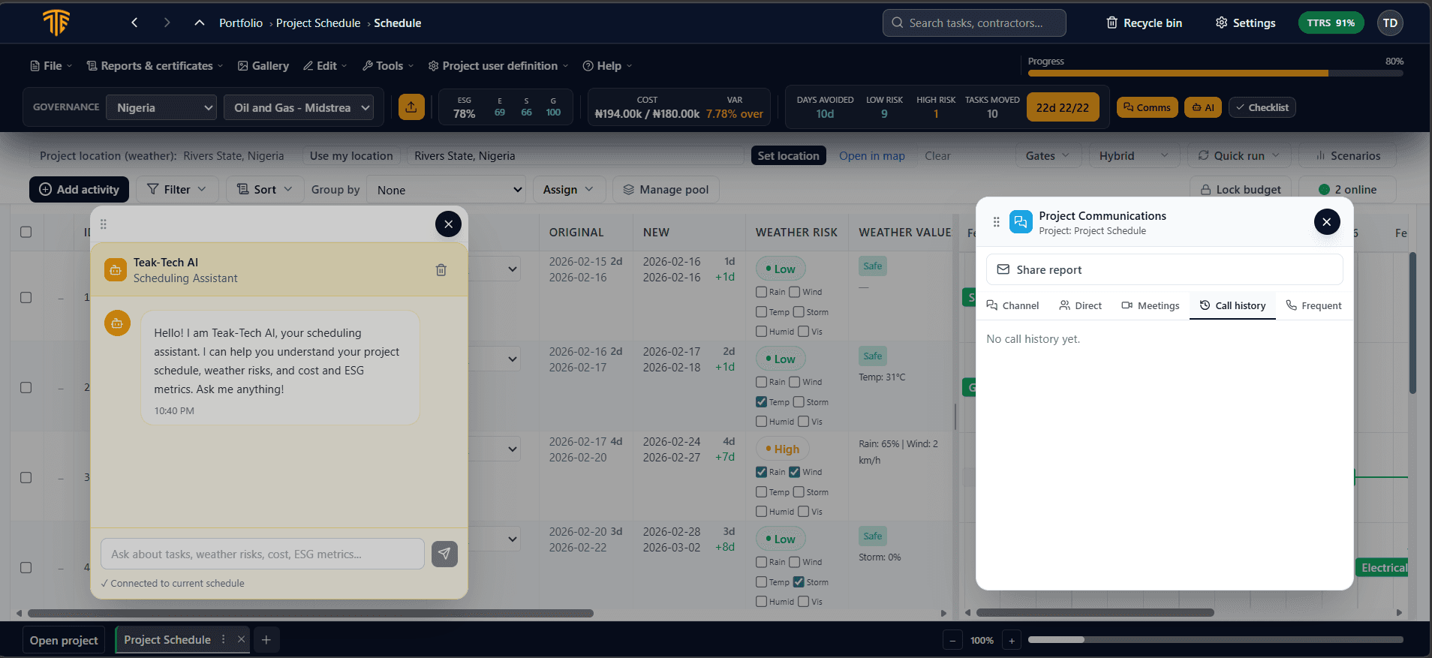Open the TD user avatar

pyautogui.click(x=1390, y=23)
